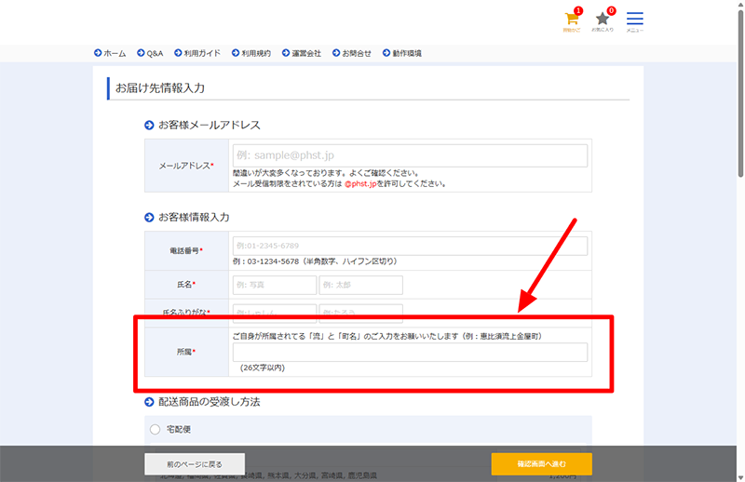Click the 電話番号 field label
This screenshot has height=482, width=745.
point(186,250)
